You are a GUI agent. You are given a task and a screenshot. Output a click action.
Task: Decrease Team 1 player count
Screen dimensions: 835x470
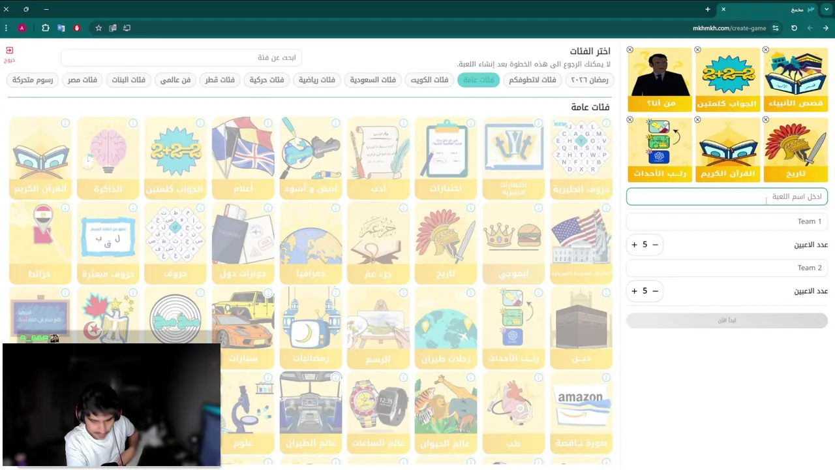656,245
